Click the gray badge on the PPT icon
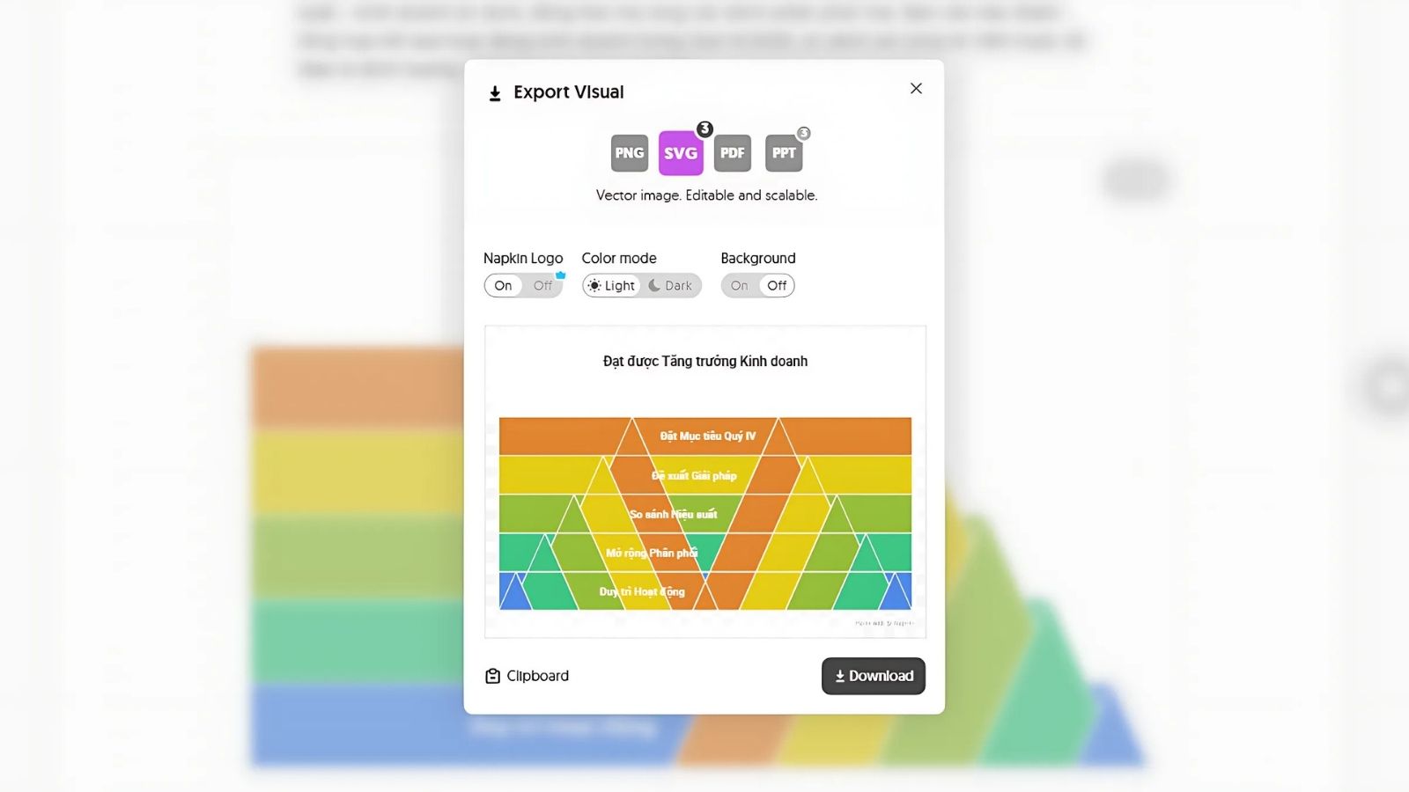1409x792 pixels. click(x=803, y=134)
